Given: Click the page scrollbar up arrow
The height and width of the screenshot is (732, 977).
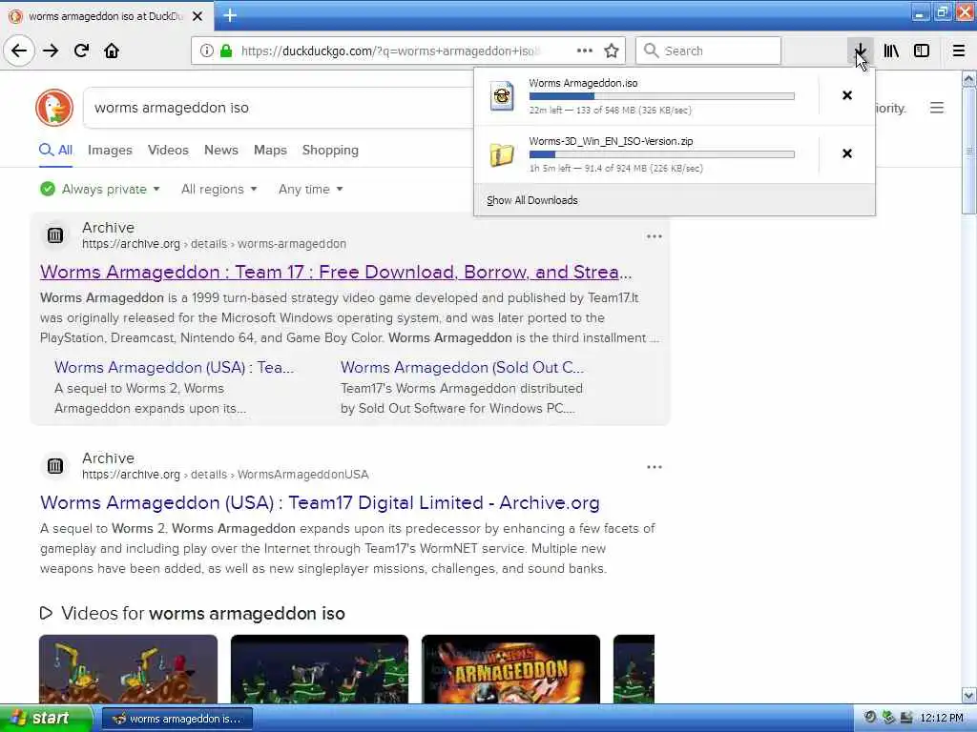Looking at the screenshot, I should click(969, 78).
